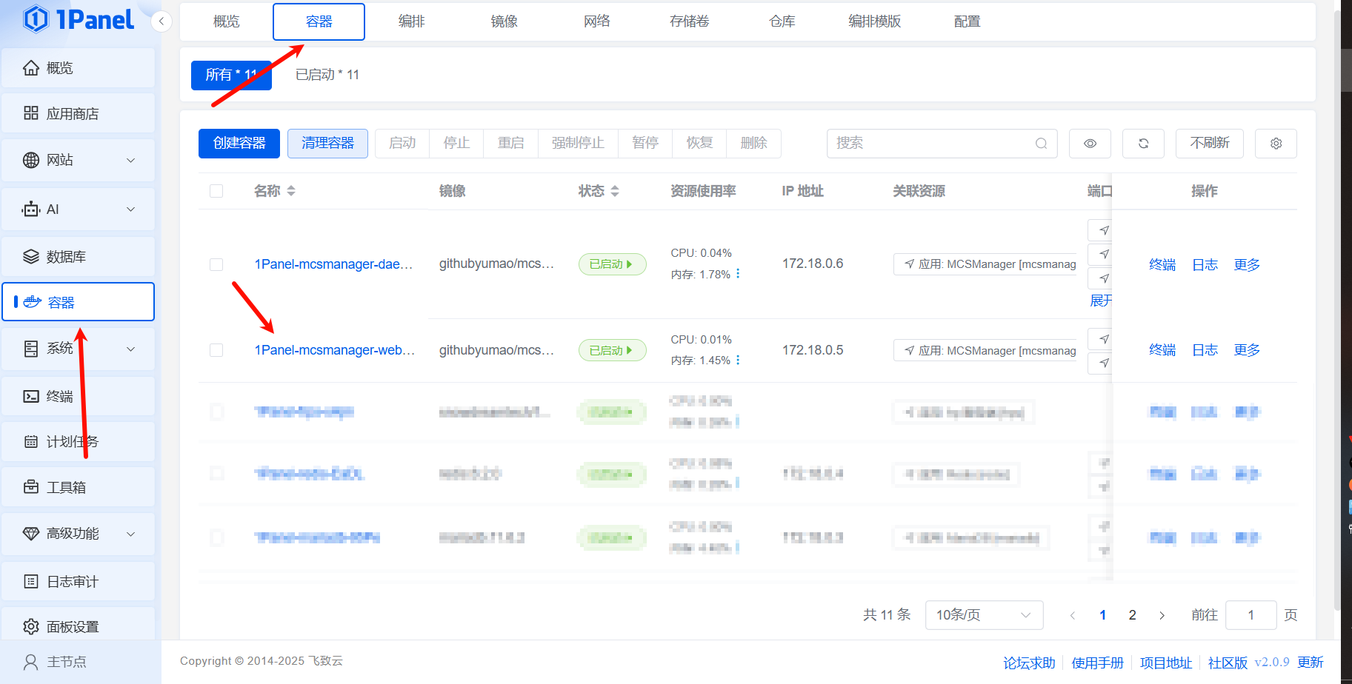The image size is (1352, 684).
Task: Click the refresh icon button
Action: [x=1143, y=144]
